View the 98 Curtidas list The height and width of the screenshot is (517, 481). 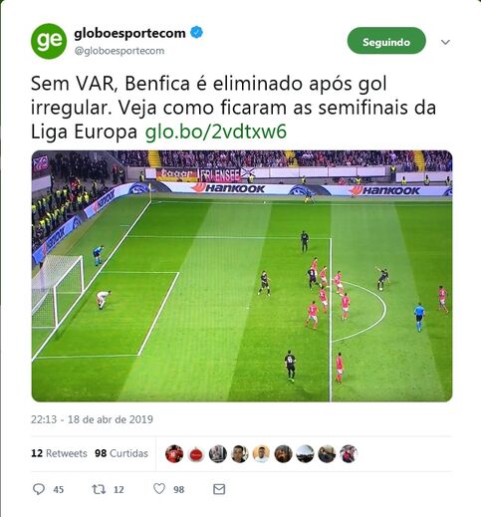(x=121, y=453)
